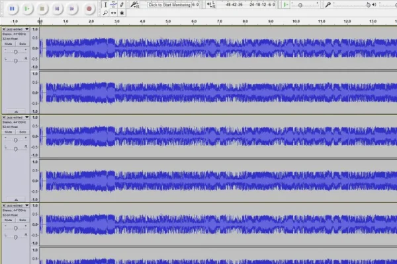Click the third track's pan slider knob
This screenshot has height=264, width=397.
15,237
